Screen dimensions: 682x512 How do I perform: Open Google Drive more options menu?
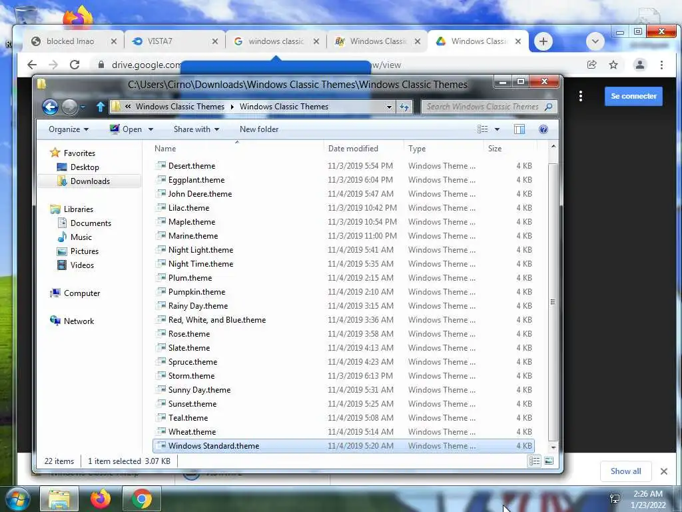click(x=581, y=96)
